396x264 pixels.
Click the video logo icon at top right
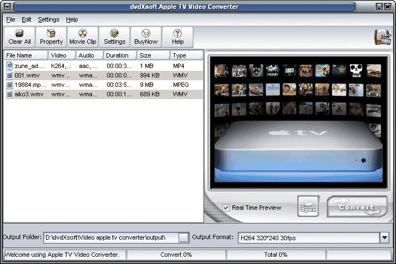[x=383, y=37]
